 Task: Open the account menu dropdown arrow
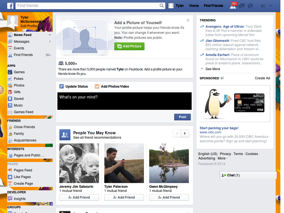point(271,6)
